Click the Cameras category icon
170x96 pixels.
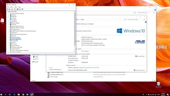11,18
